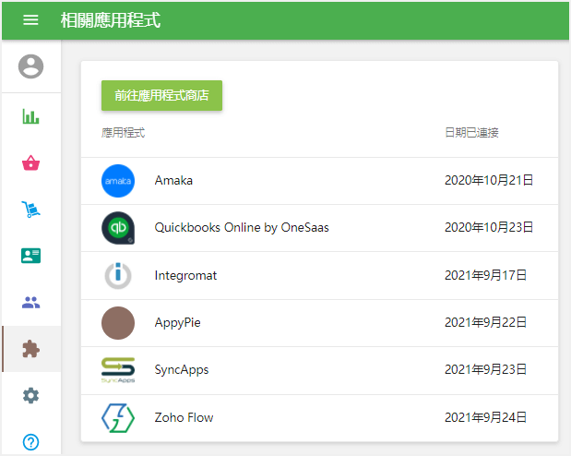Click the date 2021年9月17日
571x456 pixels.
485,275
